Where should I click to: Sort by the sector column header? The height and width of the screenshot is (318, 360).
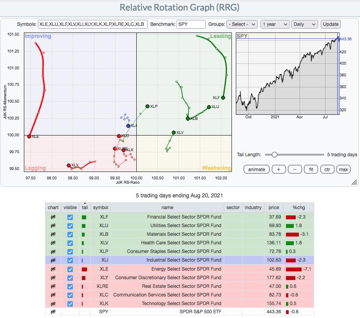233,208
